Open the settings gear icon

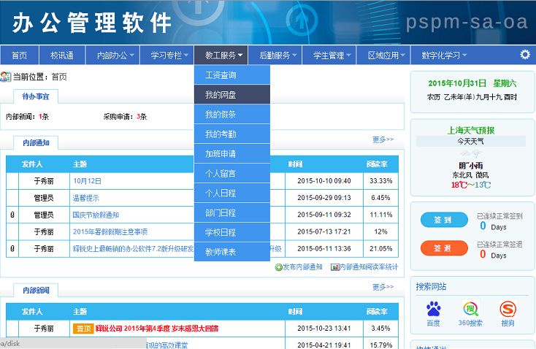pos(524,55)
